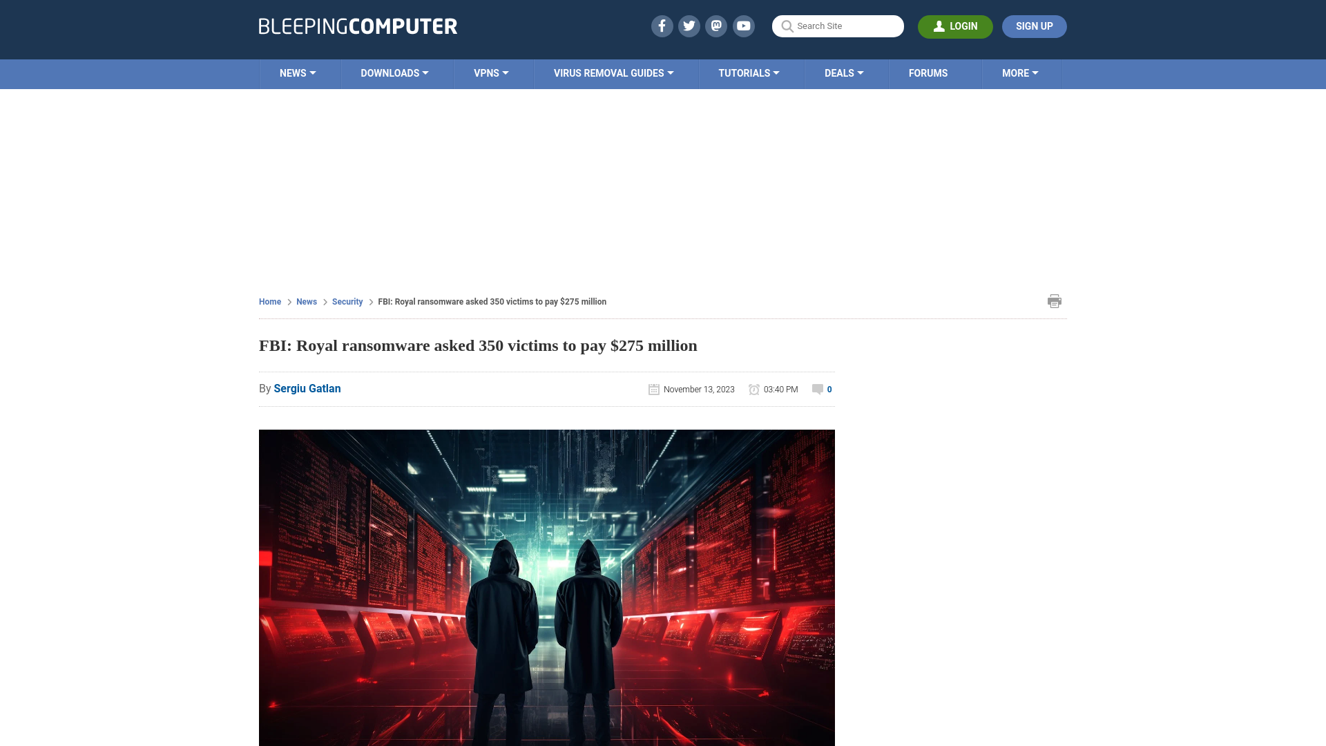
Task: Expand the DEALS dropdown menu
Action: [843, 73]
